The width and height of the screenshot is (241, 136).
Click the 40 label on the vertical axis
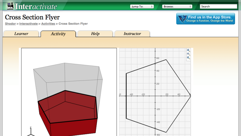click(158, 71)
